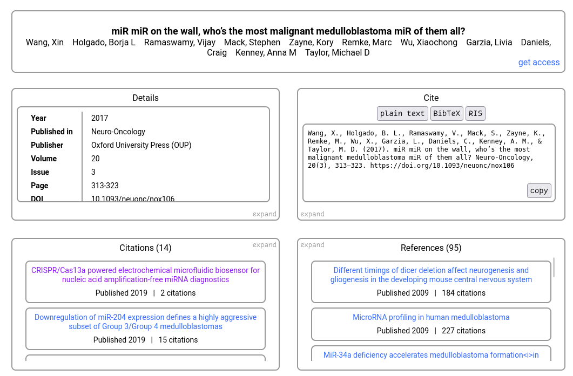Copy the formatted citation
This screenshot has height=376, width=573.
pos(538,190)
